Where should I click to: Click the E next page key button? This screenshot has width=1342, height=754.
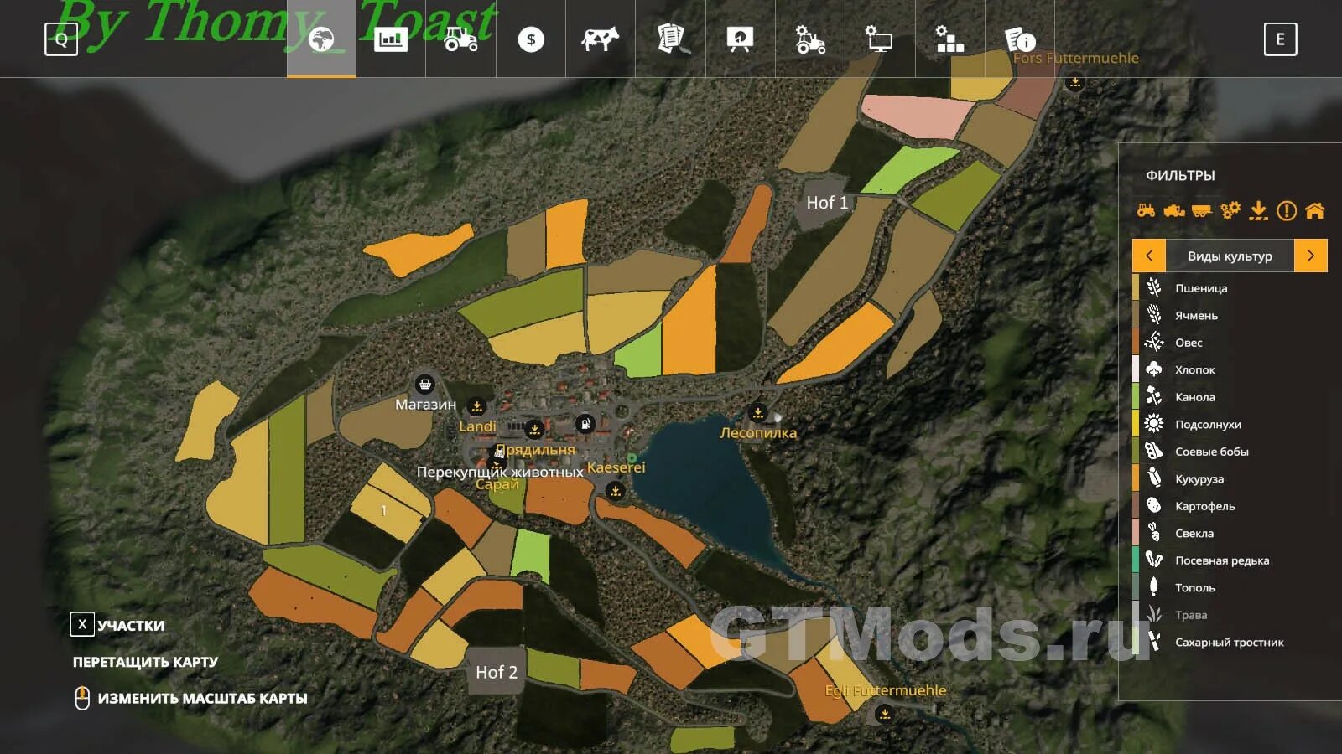(1280, 39)
